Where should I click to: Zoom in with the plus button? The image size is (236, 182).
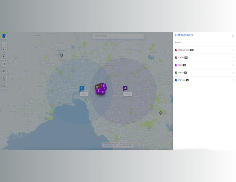(4, 49)
